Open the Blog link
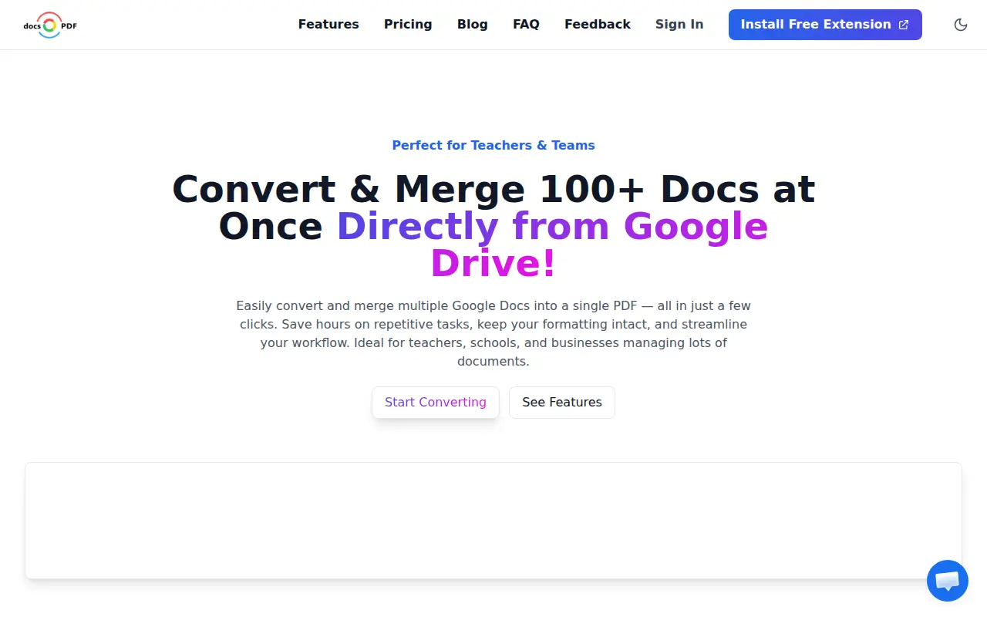 pyautogui.click(x=472, y=25)
